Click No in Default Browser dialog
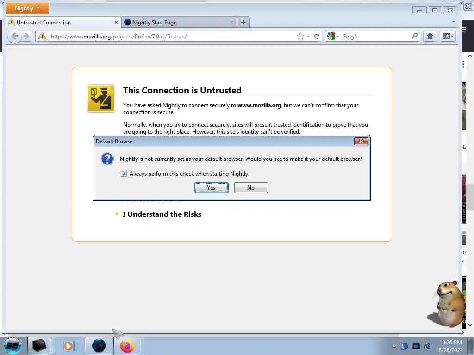This screenshot has height=355, width=474. click(x=251, y=188)
